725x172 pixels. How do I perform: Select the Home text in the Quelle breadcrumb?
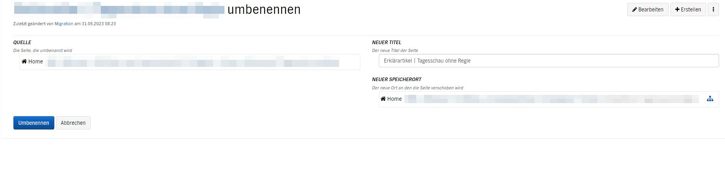35,61
